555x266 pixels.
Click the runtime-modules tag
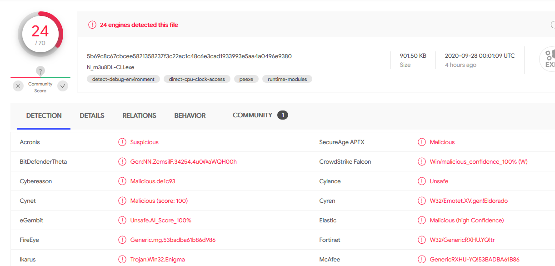(x=287, y=79)
